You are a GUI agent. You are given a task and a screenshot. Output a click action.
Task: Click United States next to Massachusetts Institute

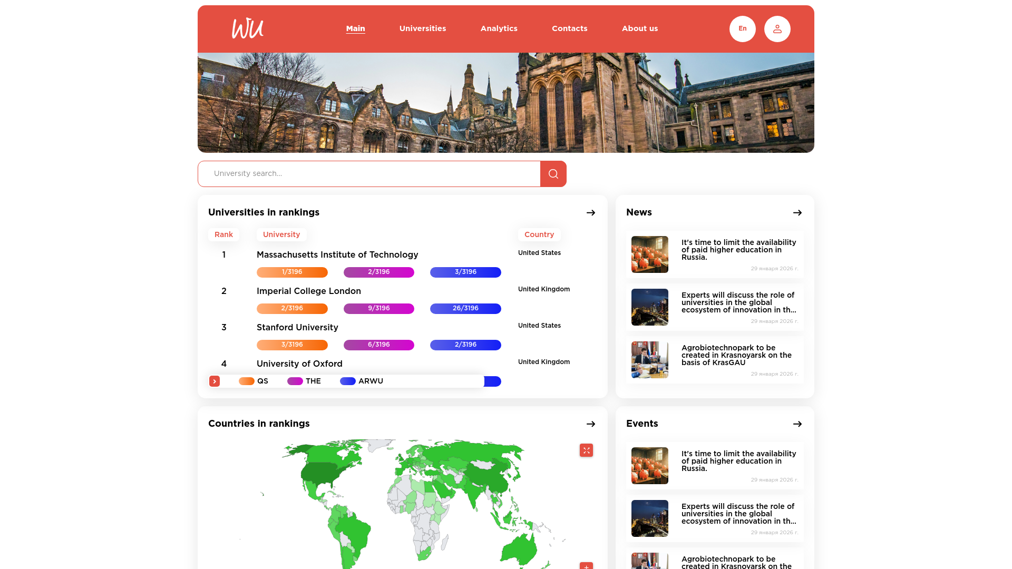point(539,253)
